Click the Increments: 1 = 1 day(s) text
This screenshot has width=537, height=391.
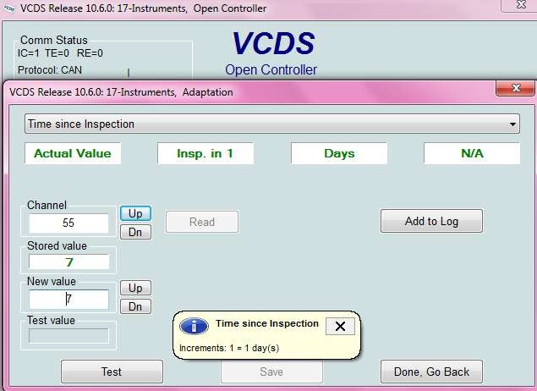[229, 348]
